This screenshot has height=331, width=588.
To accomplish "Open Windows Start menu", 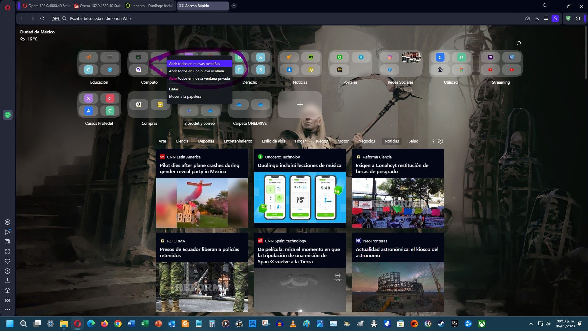I will [x=10, y=324].
